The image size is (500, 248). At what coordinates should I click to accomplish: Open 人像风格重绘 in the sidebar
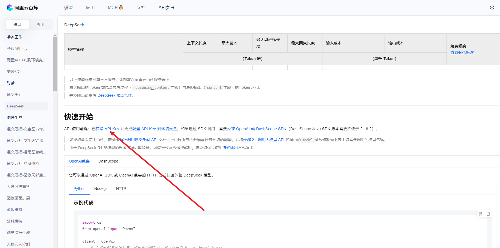tap(18, 187)
